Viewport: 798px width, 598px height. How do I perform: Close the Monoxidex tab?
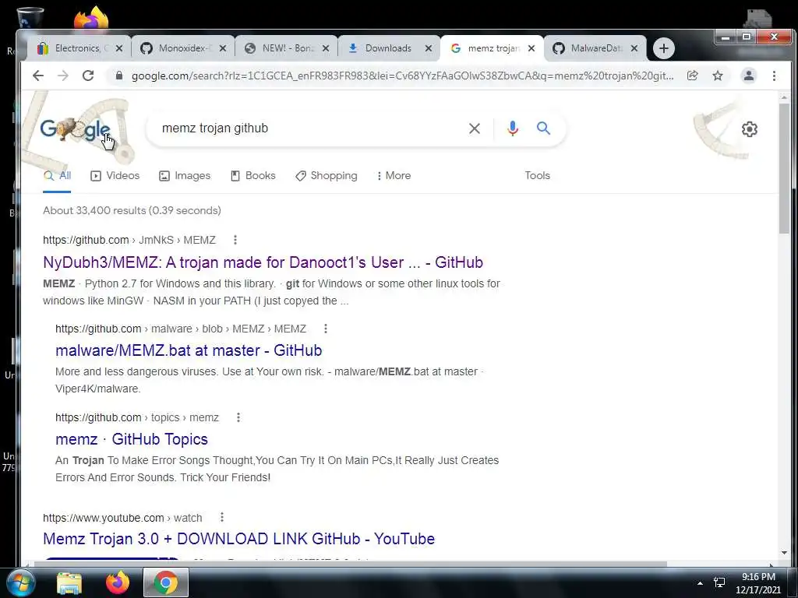[x=223, y=48]
